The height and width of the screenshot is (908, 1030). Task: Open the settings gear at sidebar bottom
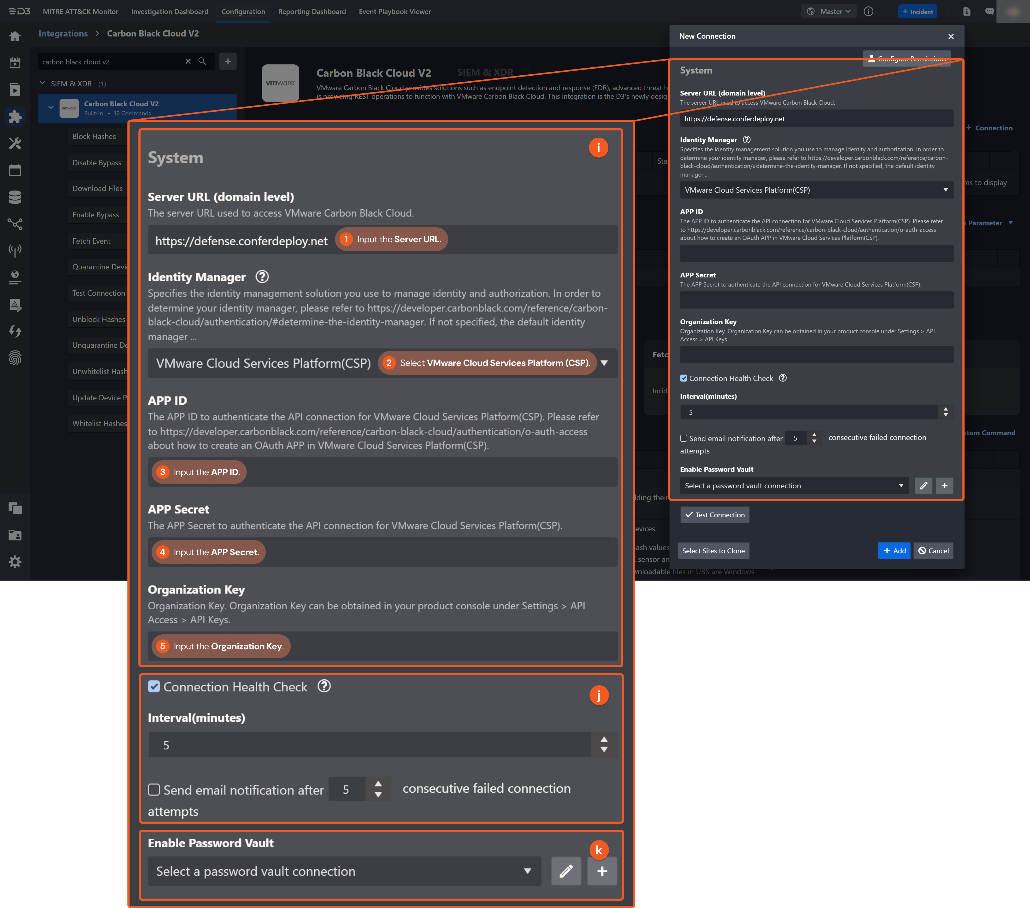[x=15, y=562]
